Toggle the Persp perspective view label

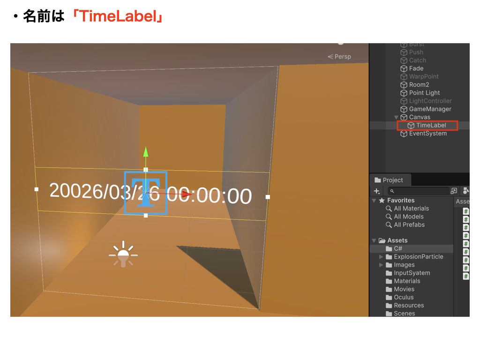[x=339, y=57]
